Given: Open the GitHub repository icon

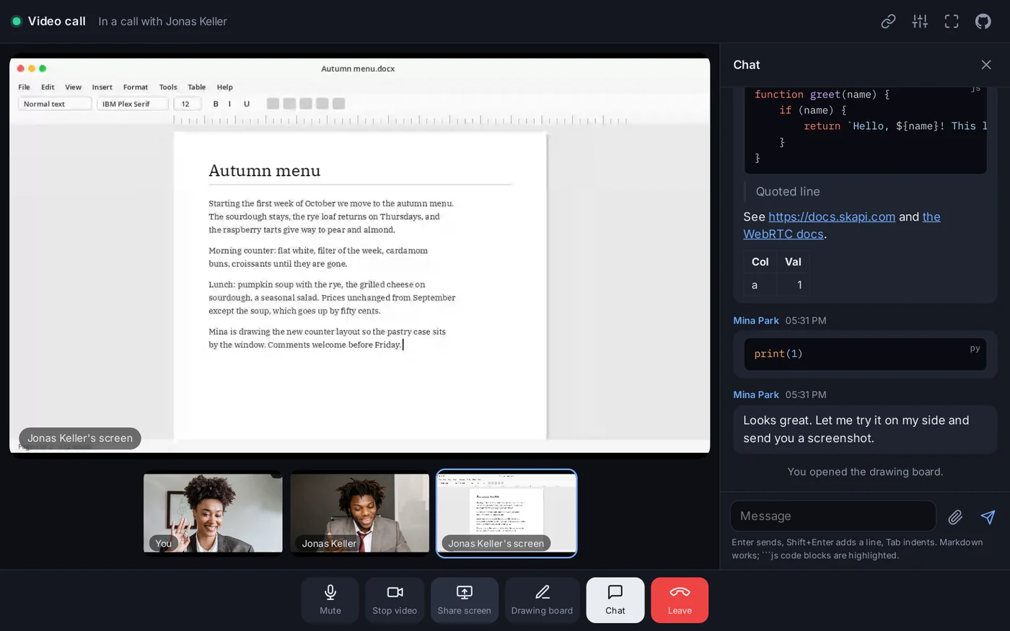Looking at the screenshot, I should 983,22.
